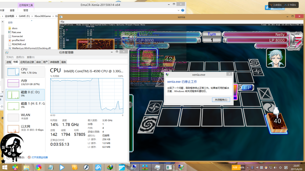This screenshot has width=305, height=171.
Task: Open the 启动 tab in Task Manager
Action: pos(38,62)
